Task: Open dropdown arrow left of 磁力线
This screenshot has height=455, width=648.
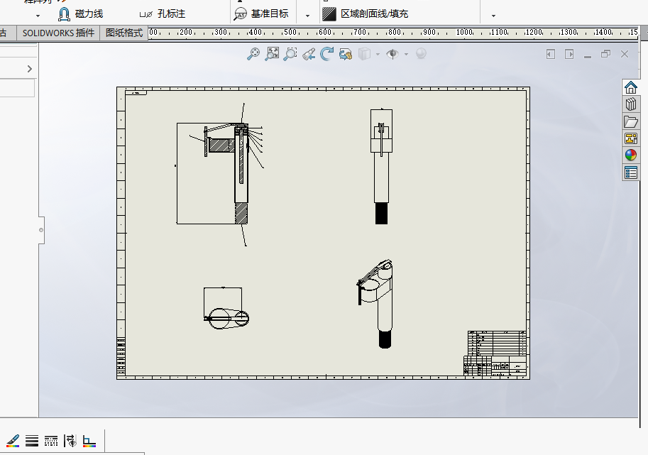Action: pyautogui.click(x=38, y=16)
